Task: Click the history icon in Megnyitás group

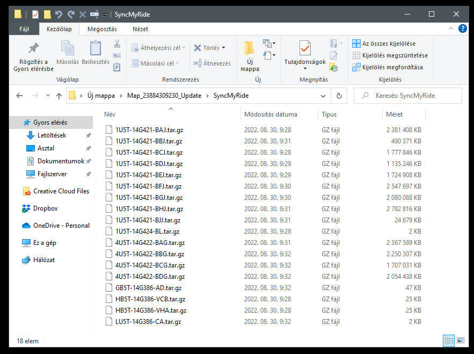Action: [x=334, y=67]
